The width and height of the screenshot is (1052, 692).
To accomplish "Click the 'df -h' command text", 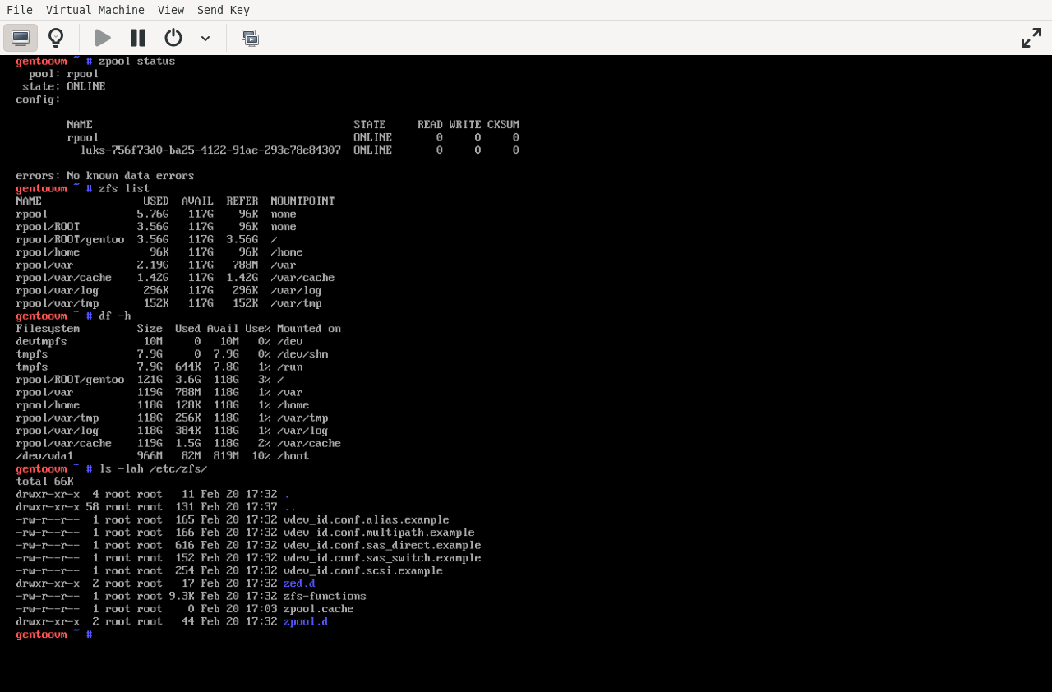I will coord(114,316).
